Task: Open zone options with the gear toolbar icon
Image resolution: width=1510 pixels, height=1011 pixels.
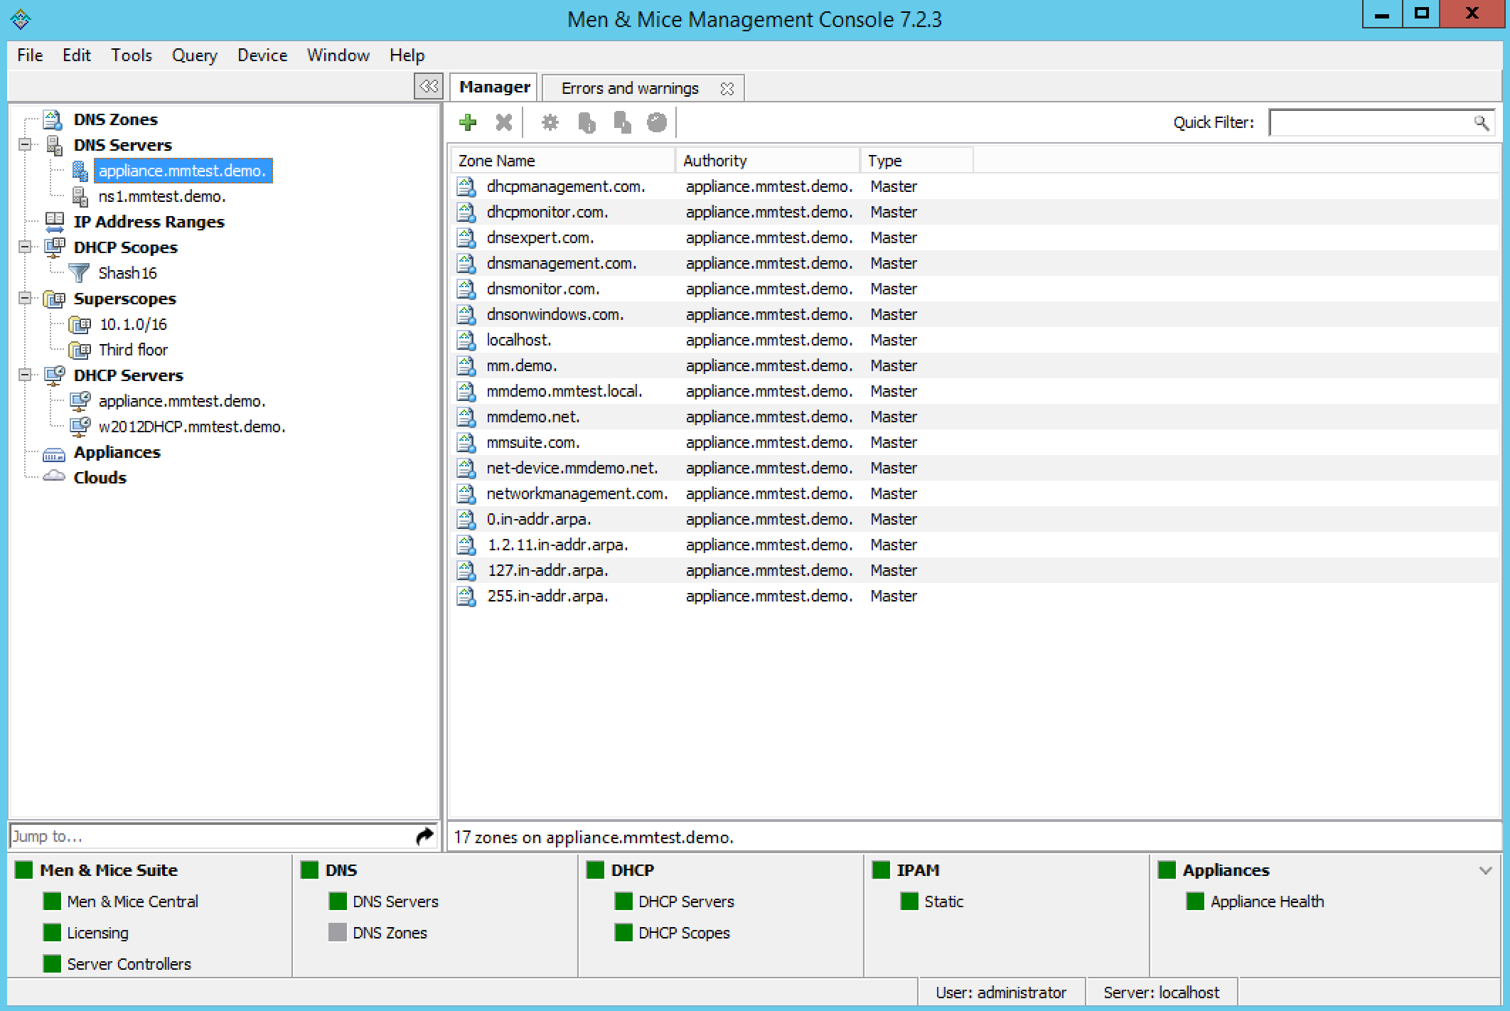Action: (x=550, y=122)
